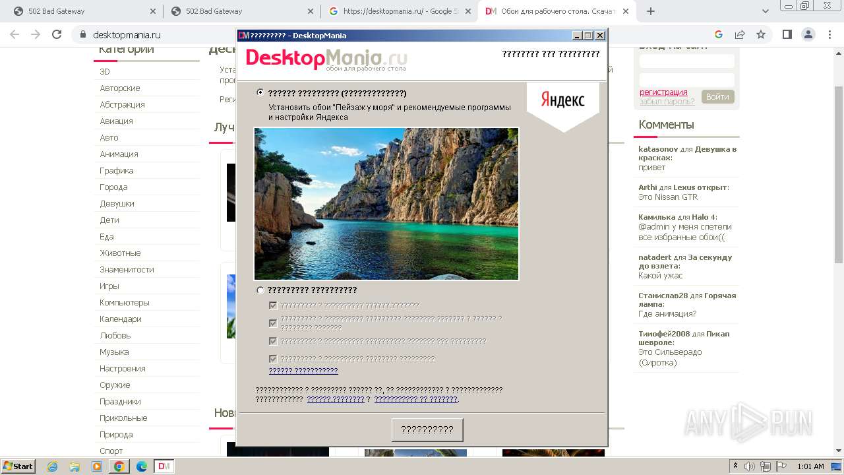Open Chrome from the taskbar
The image size is (844, 475).
[119, 466]
